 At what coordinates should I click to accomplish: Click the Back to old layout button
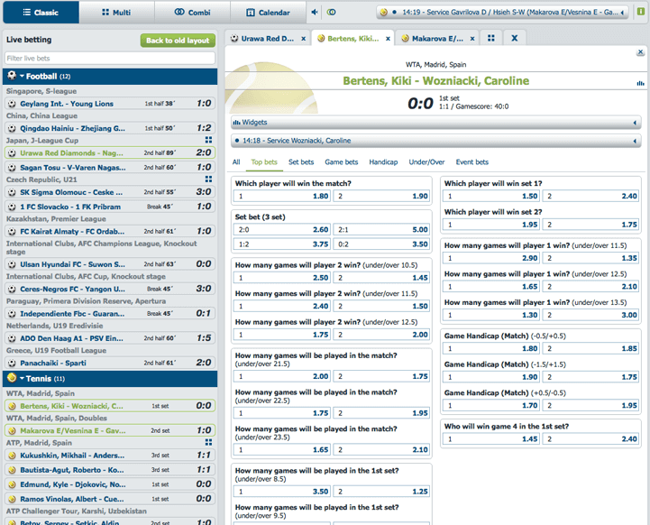click(x=178, y=41)
